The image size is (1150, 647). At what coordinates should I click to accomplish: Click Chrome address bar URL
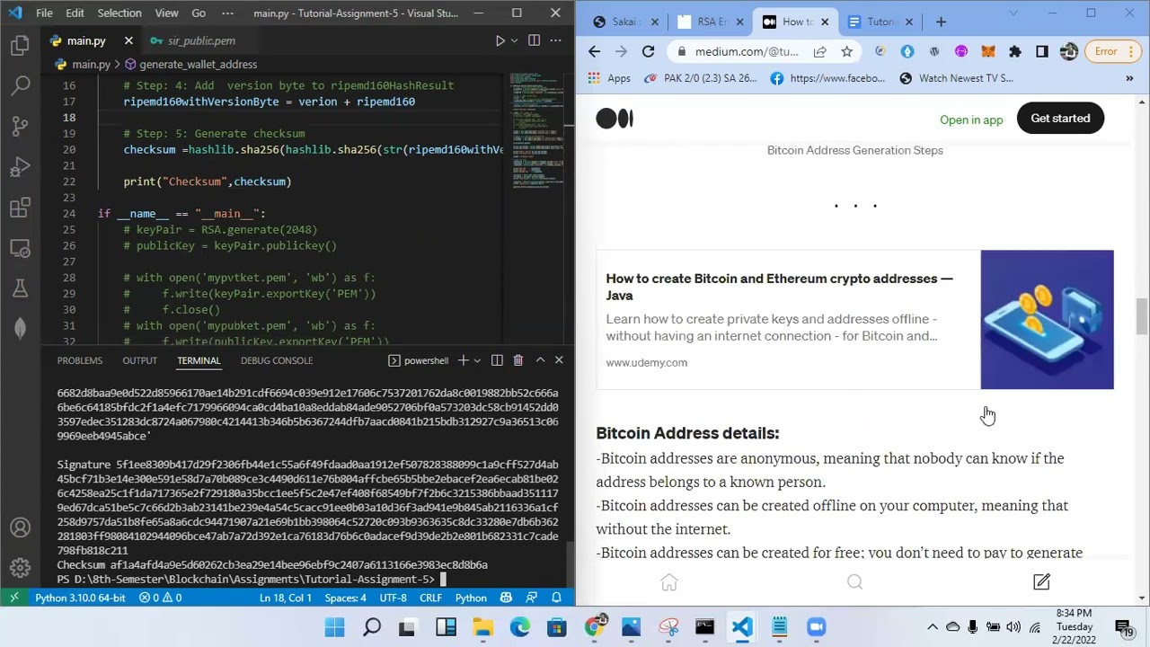pyautogui.click(x=746, y=51)
